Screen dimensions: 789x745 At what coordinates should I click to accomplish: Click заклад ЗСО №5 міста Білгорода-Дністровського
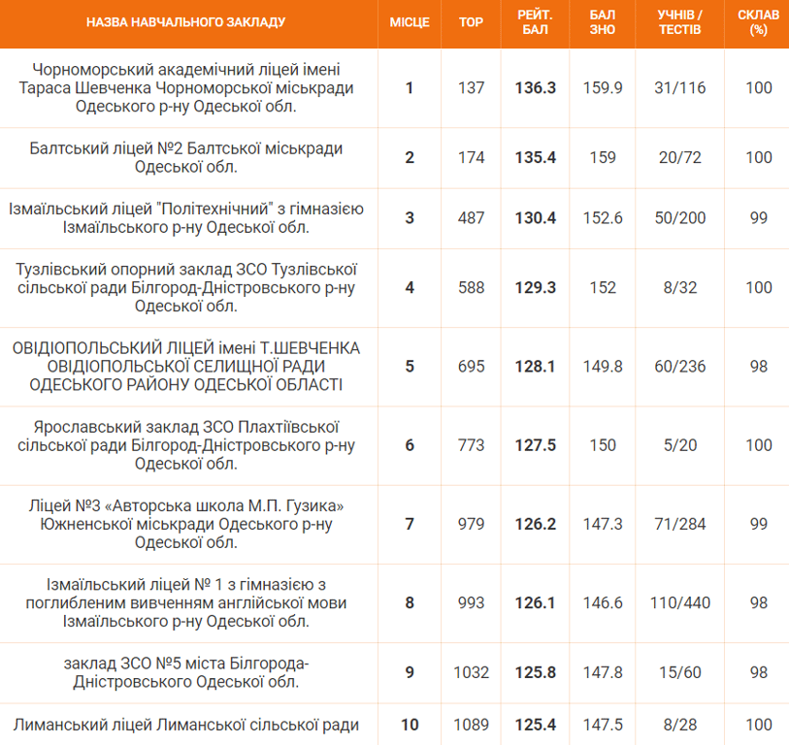pos(185,672)
